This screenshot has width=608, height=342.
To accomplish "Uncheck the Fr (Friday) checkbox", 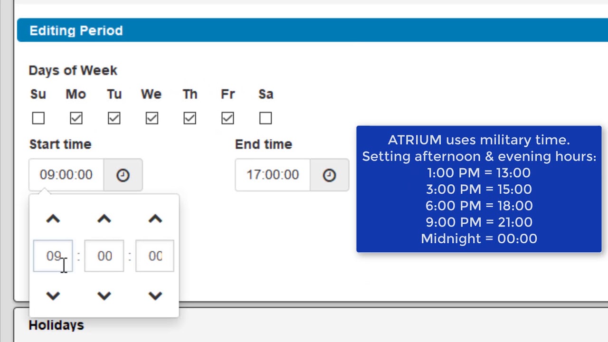I will [x=228, y=118].
